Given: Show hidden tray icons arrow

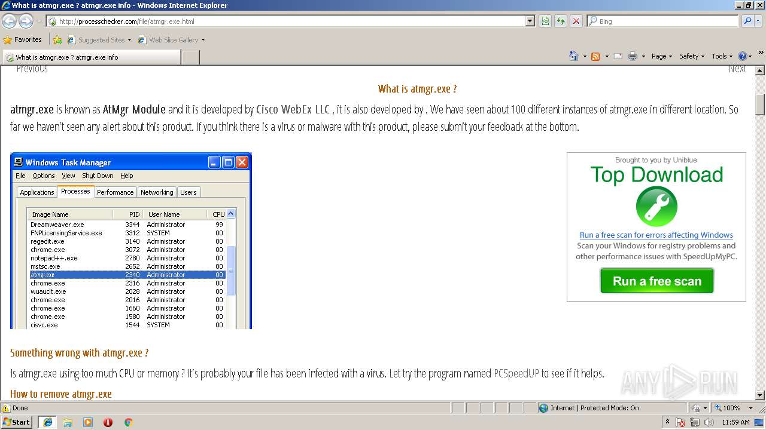Looking at the screenshot, I should coord(667,422).
